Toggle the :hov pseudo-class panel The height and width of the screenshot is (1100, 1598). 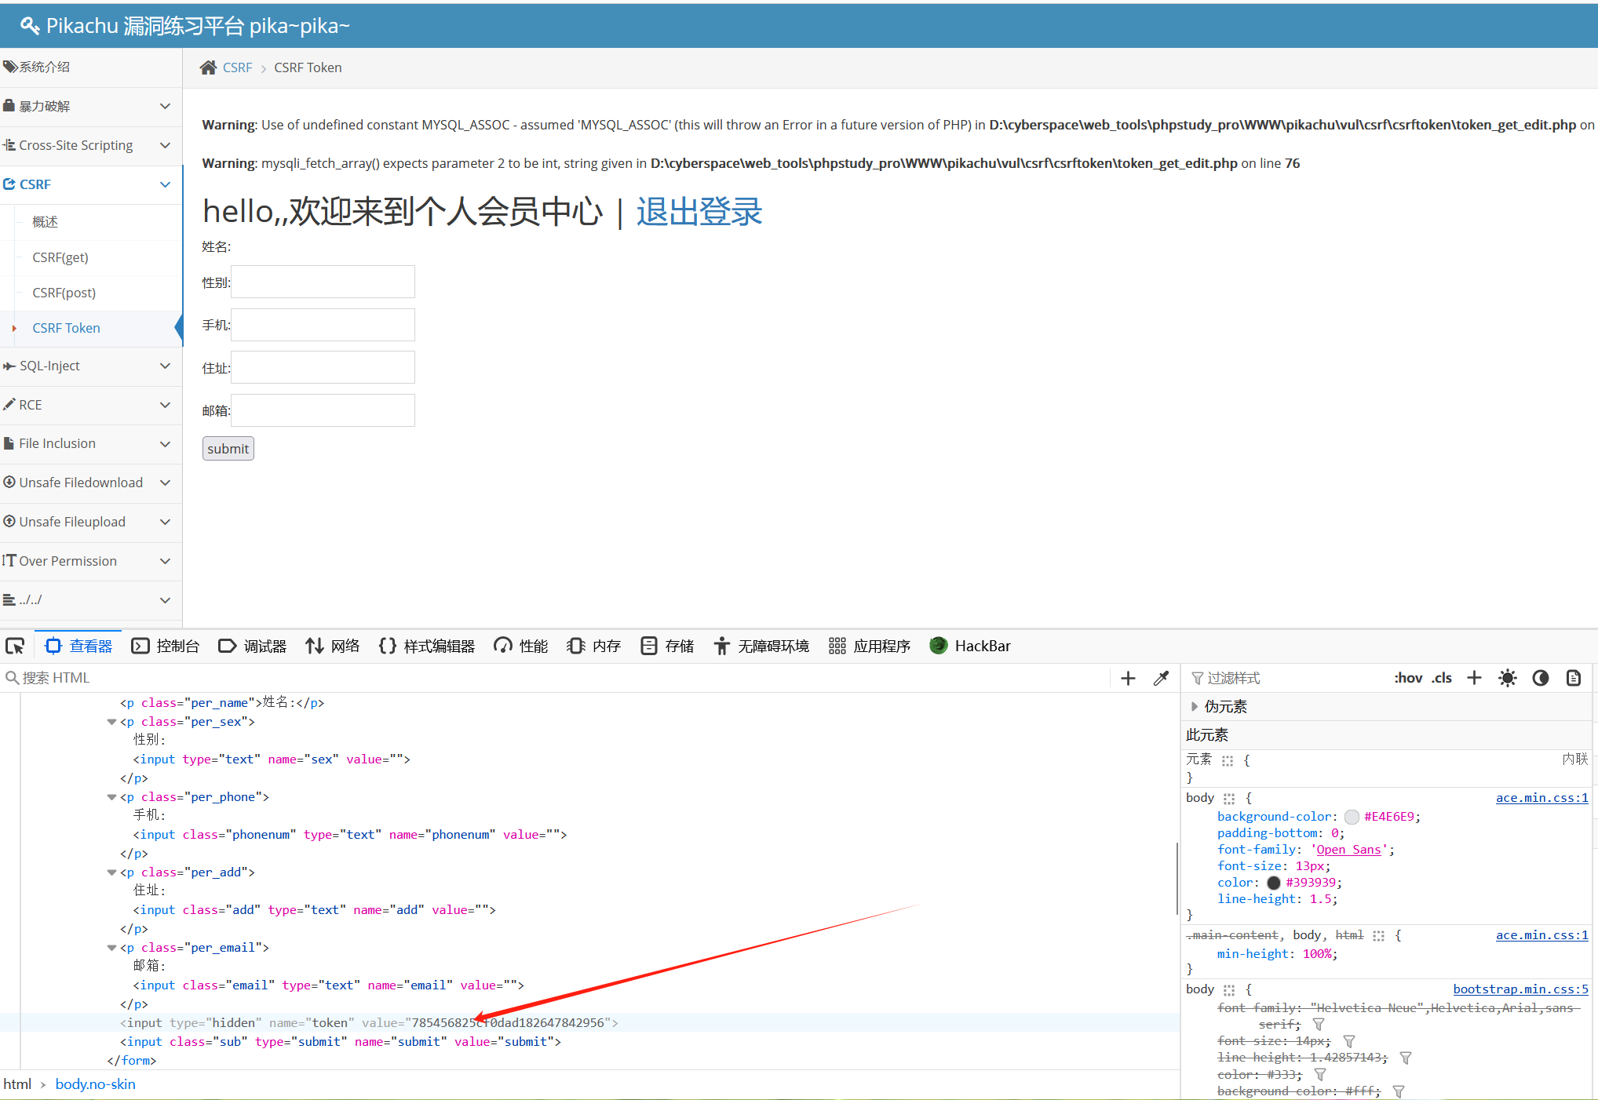pyautogui.click(x=1407, y=678)
